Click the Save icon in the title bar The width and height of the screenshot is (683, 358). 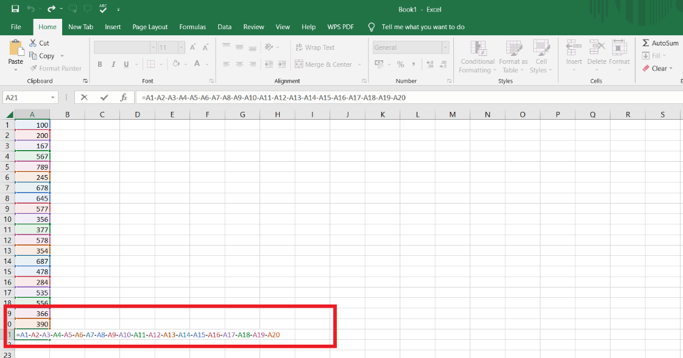[x=15, y=9]
